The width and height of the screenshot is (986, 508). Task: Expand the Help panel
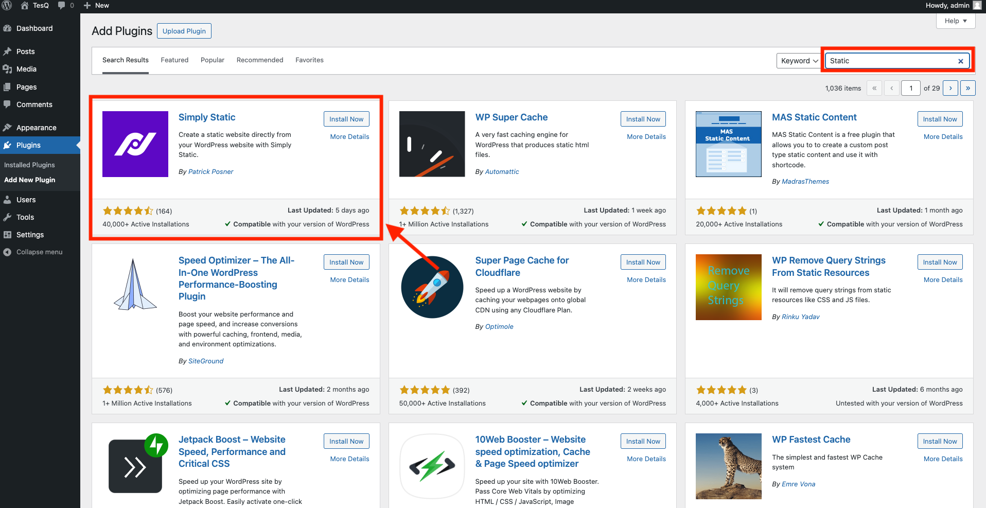pos(955,21)
